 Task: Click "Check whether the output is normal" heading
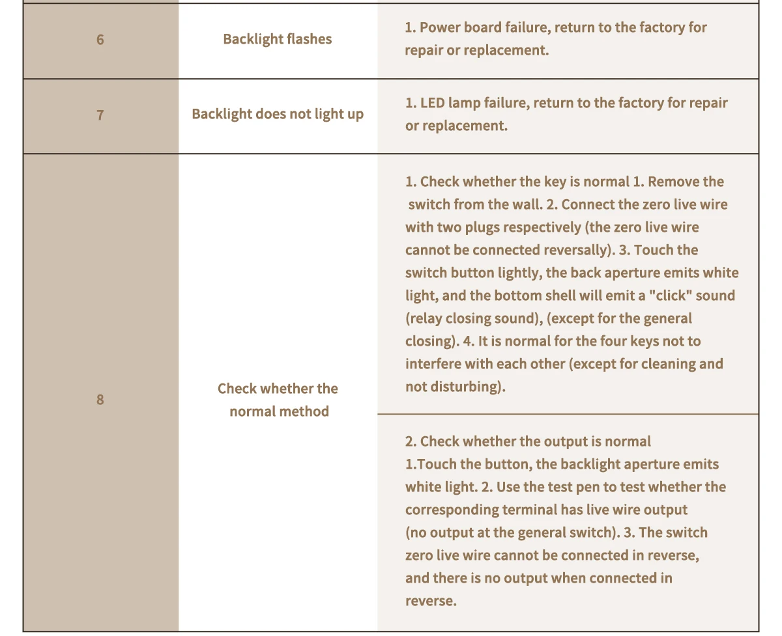528,441
